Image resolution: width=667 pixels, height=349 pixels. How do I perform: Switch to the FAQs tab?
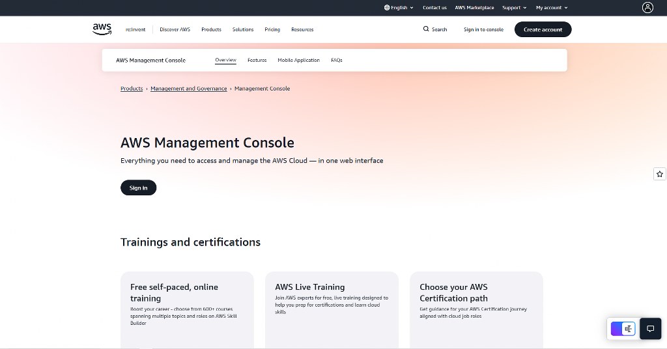pyautogui.click(x=337, y=60)
